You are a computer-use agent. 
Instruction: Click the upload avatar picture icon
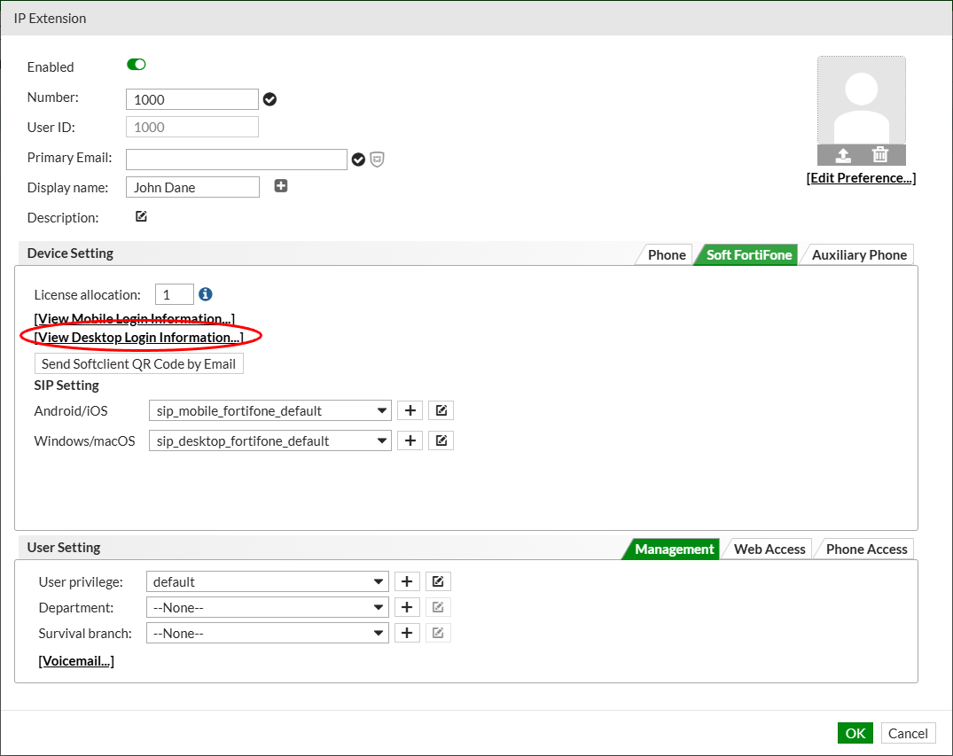point(842,156)
